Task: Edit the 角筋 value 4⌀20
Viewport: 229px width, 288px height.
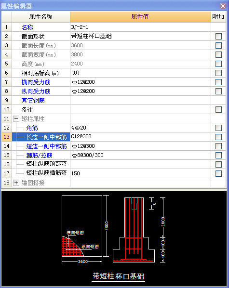Action: (x=140, y=128)
